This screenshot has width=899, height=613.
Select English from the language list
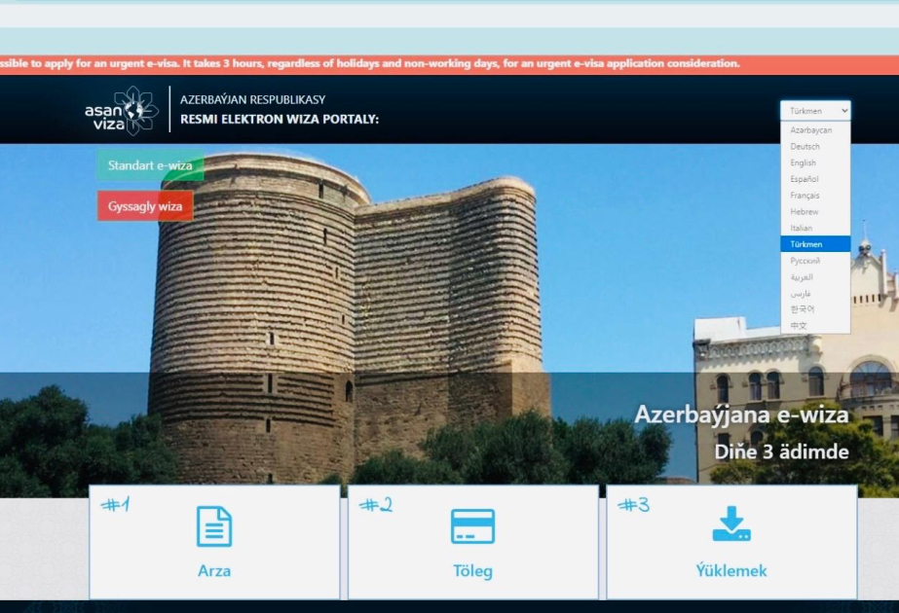(x=805, y=162)
